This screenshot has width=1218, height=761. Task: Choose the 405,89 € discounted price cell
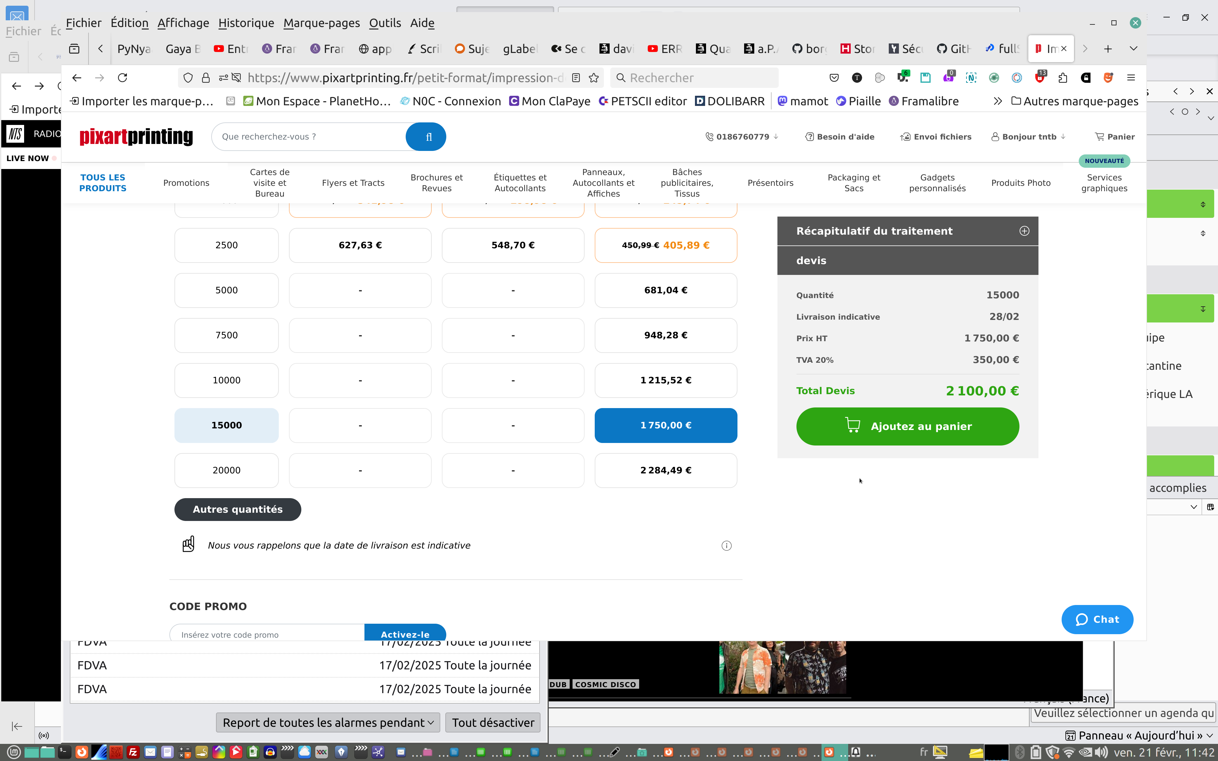(x=665, y=245)
